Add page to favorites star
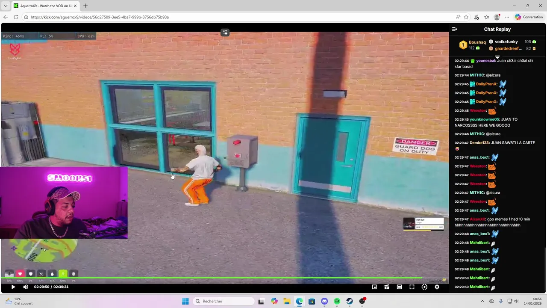This screenshot has width=547, height=308. pos(466,17)
